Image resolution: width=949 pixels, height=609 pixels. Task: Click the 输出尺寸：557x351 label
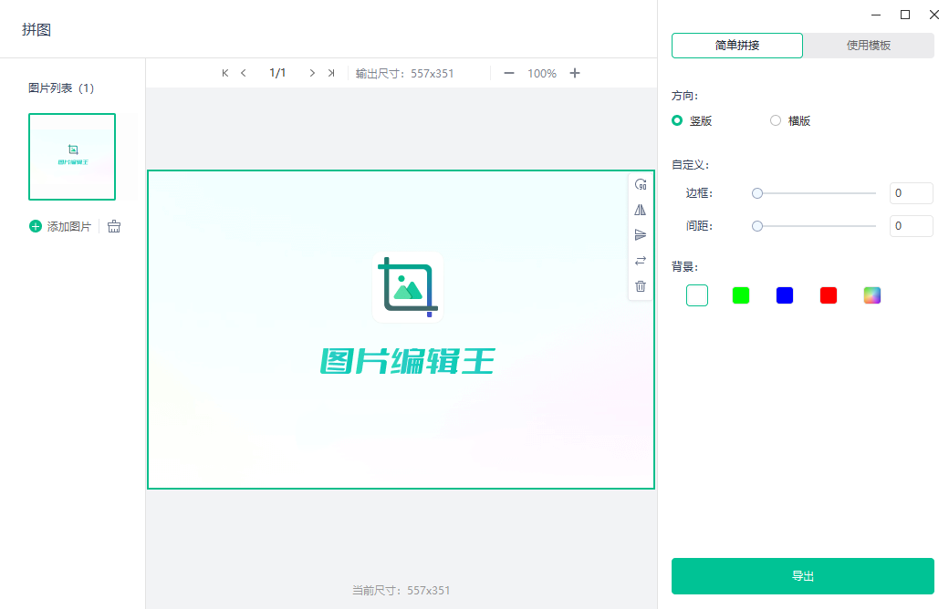pos(404,73)
